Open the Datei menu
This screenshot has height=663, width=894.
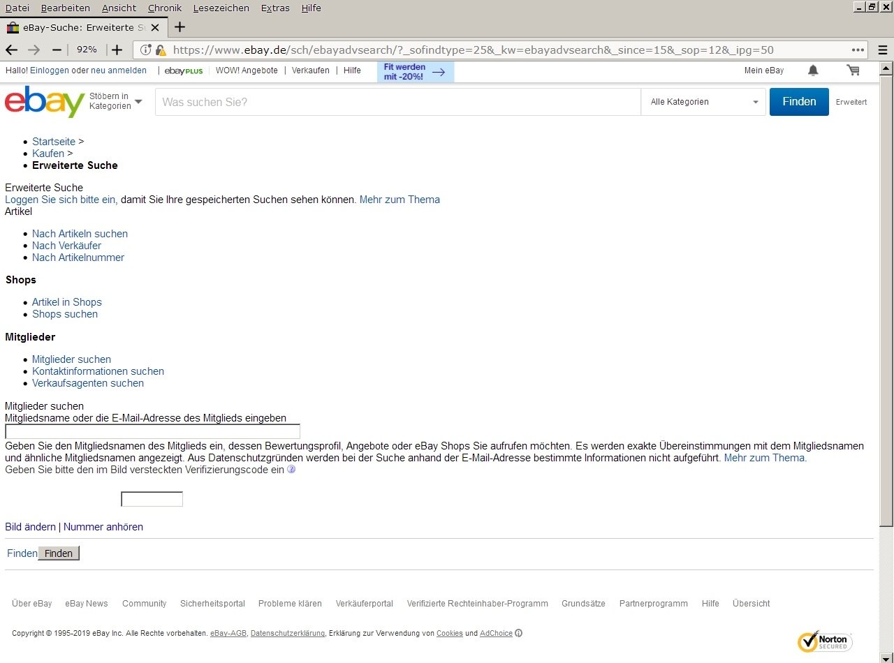17,8
